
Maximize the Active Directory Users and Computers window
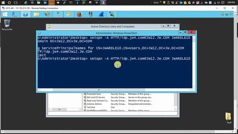168,26
